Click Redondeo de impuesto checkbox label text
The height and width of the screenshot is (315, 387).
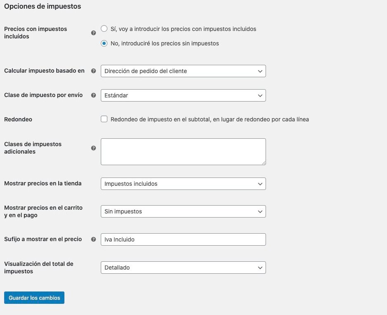tap(210, 119)
